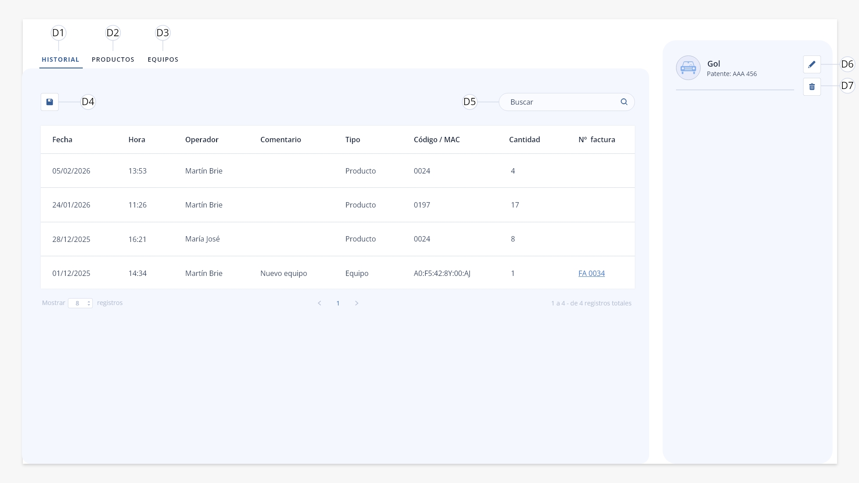Click the time cell 16:21
The image size is (859, 483).
137,239
